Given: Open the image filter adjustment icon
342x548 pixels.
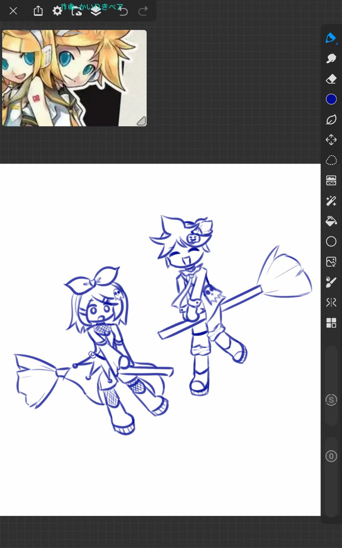Looking at the screenshot, I should point(331,180).
